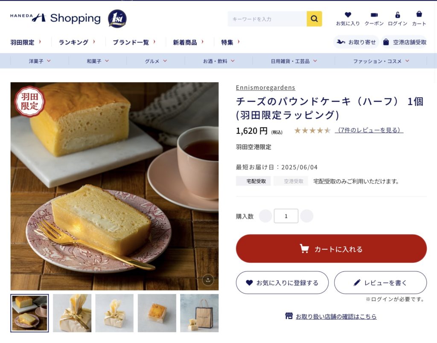This screenshot has height=343, width=437.
Task: Expand the お酒・飲料 category dropdown
Action: [x=219, y=61]
